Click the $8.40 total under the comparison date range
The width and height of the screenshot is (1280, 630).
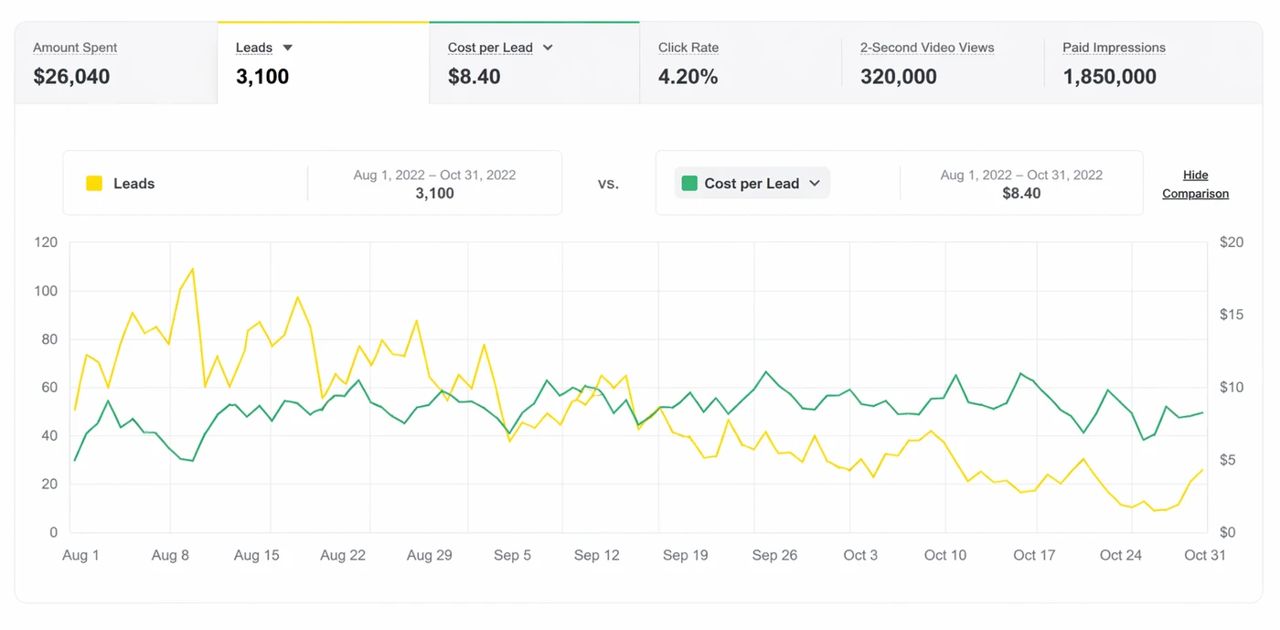tap(1021, 193)
